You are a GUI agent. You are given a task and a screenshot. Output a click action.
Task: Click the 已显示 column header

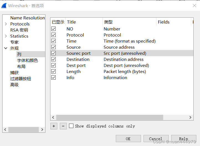click(x=58, y=22)
